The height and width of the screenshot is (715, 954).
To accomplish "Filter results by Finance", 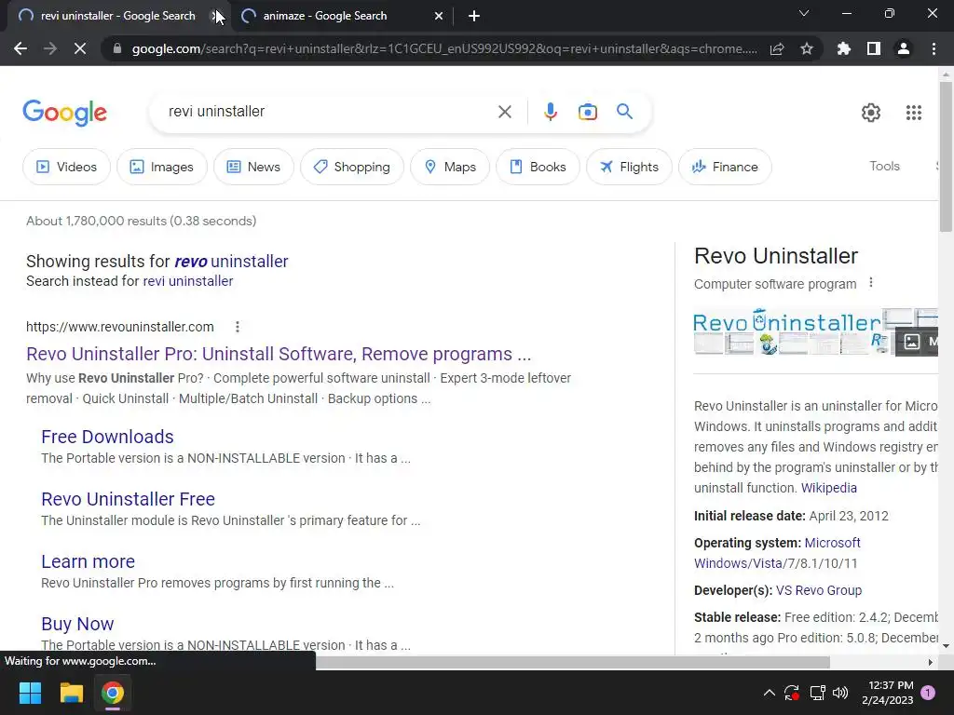I will pyautogui.click(x=725, y=167).
